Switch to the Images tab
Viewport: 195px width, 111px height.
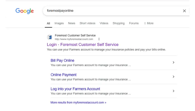point(59,23)
